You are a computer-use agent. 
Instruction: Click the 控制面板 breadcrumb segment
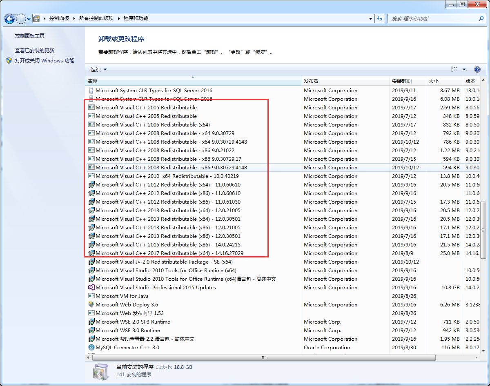coord(59,19)
